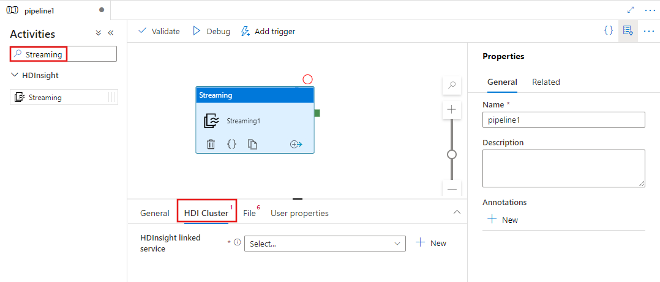This screenshot has height=282, width=660.
Task: Expand all activity categories
Action: [x=99, y=34]
